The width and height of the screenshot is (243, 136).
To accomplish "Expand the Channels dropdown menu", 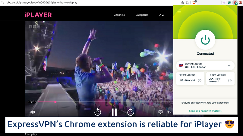I will (120, 15).
